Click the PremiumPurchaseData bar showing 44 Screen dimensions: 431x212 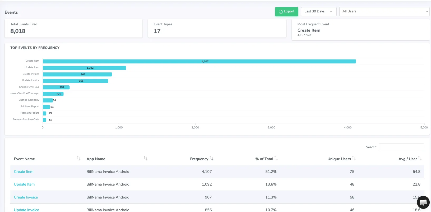[44, 120]
